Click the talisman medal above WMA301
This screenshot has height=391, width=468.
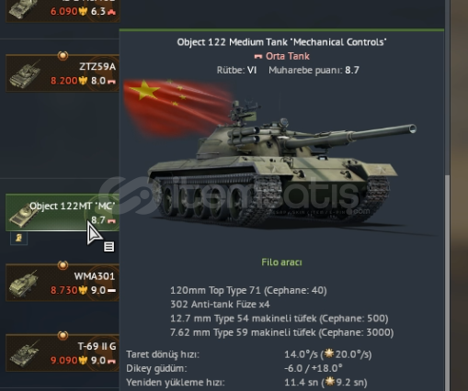[63, 265]
